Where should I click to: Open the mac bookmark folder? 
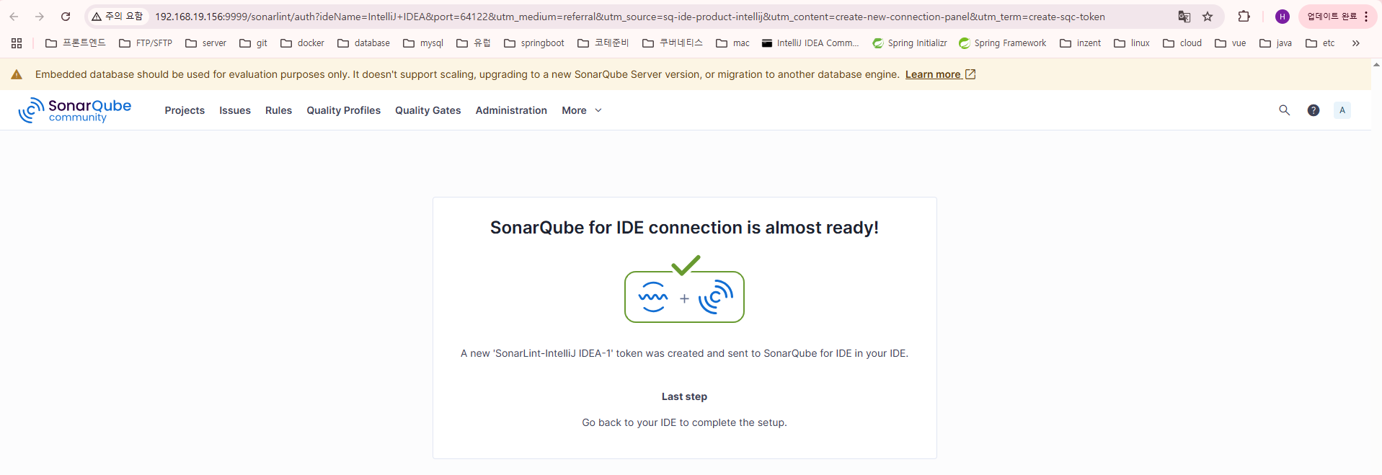[733, 43]
